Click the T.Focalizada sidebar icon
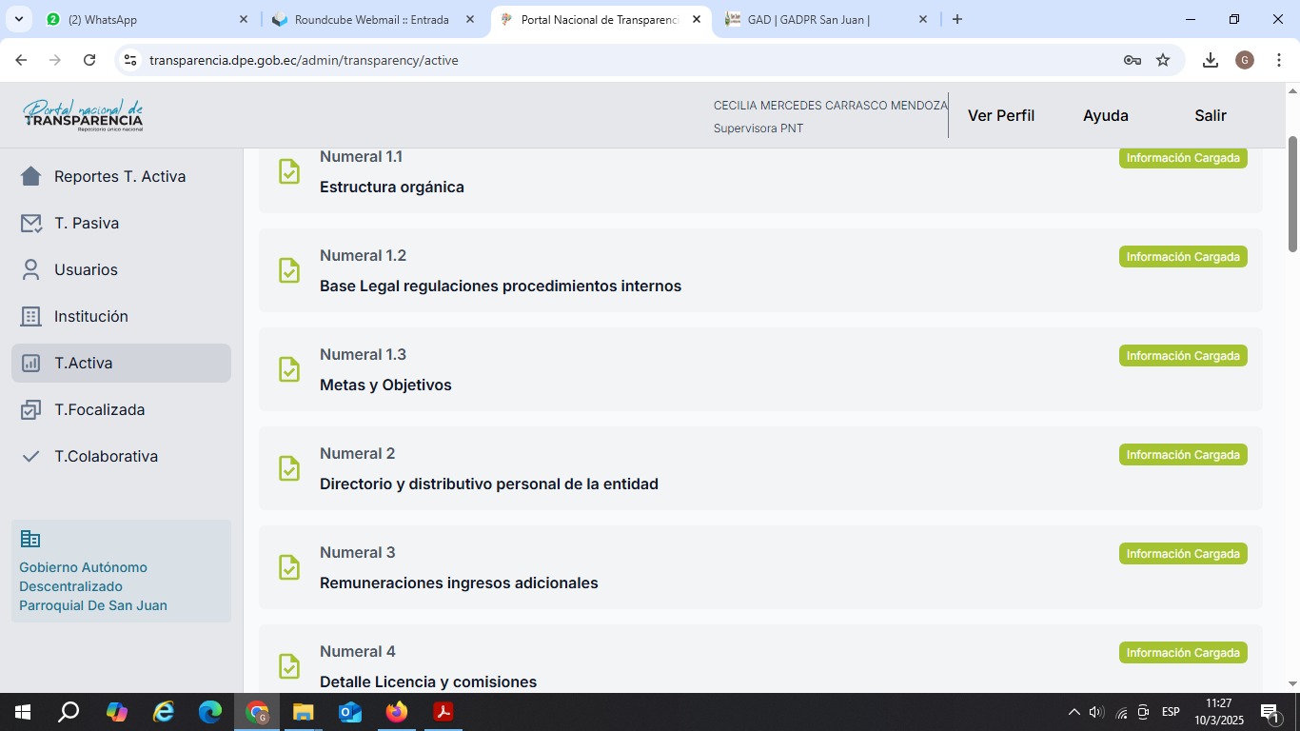 pos(31,409)
